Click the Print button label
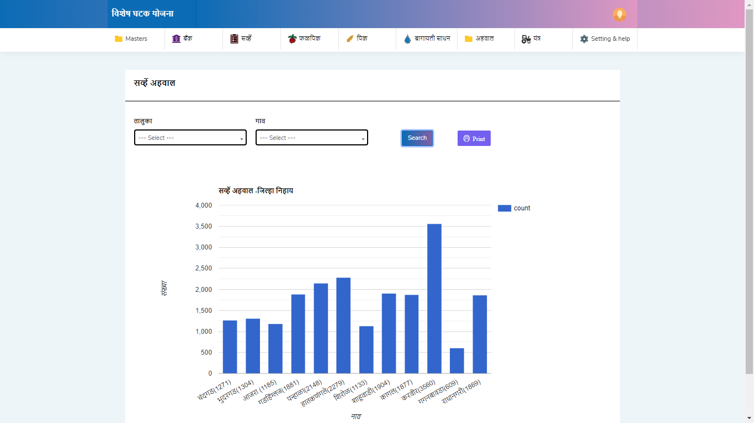Image resolution: width=754 pixels, height=423 pixels. (479, 139)
